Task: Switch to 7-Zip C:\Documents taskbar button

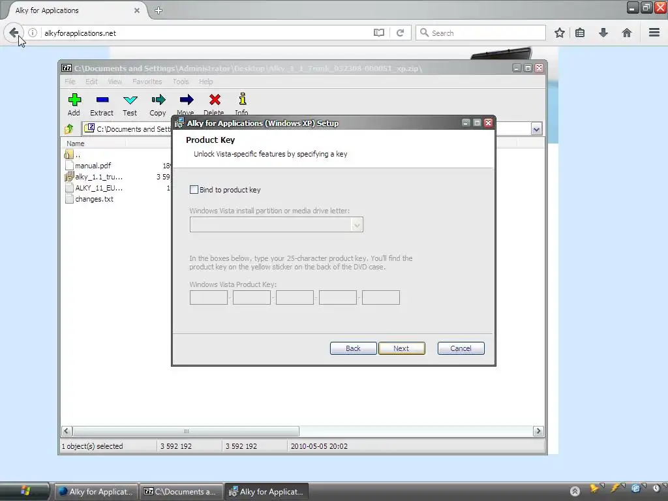Action: click(181, 492)
